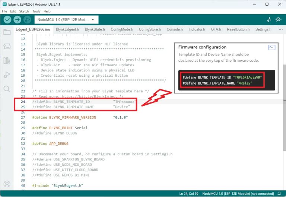Open the Library Manager sidebar panel

point(7,60)
